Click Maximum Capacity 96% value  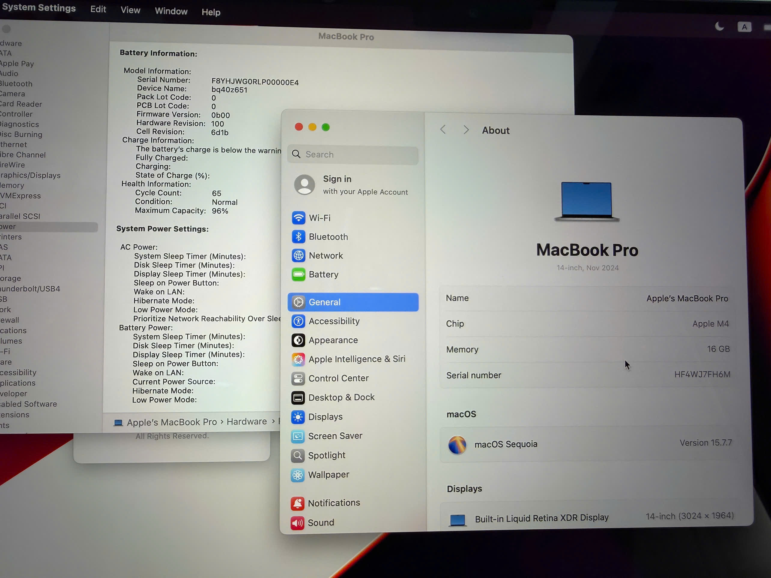(x=220, y=211)
